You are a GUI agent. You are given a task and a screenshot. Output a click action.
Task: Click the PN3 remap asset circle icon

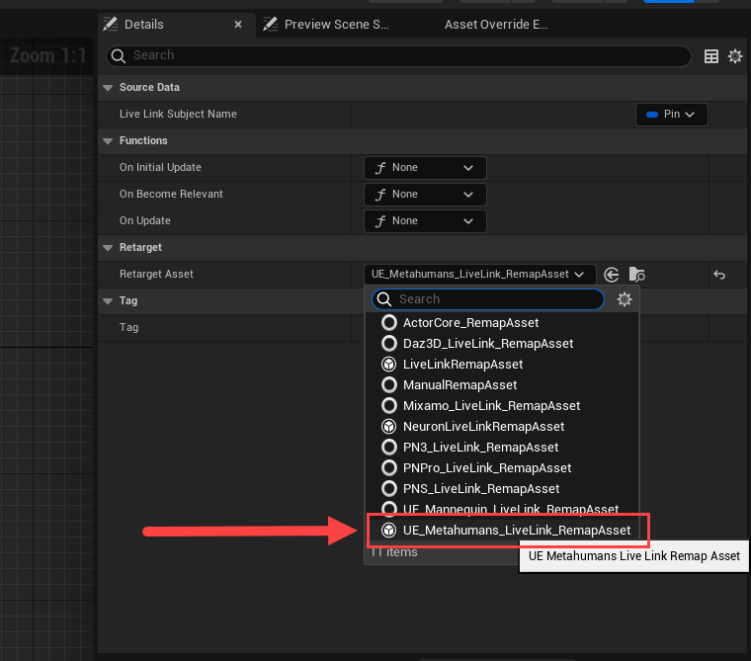(389, 448)
